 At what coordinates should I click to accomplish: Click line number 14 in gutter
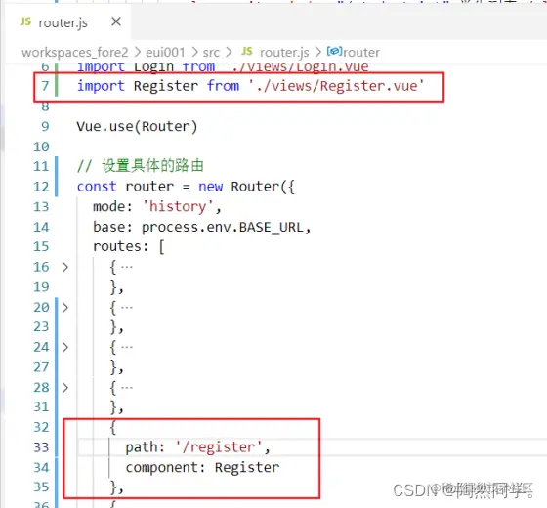click(41, 228)
